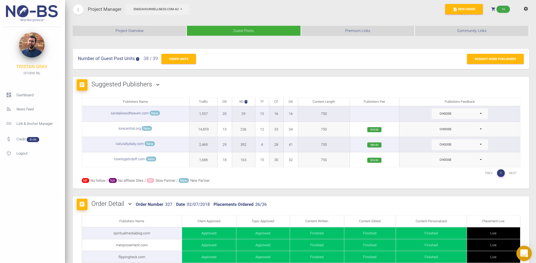This screenshot has width=536, height=263.
Task: Click Traffic column header
Action: click(x=203, y=102)
